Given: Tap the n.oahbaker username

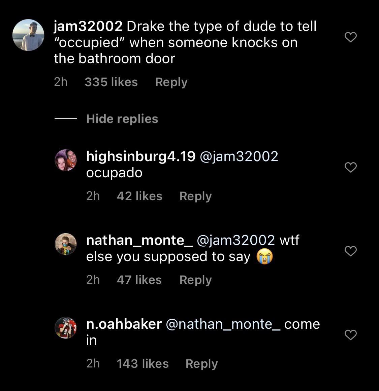Looking at the screenshot, I should pos(124,324).
